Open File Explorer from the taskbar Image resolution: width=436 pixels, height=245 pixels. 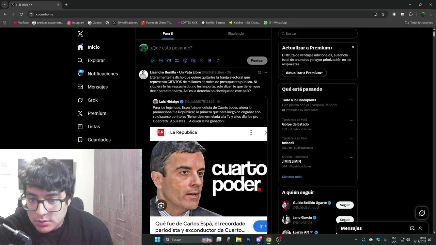239,240
